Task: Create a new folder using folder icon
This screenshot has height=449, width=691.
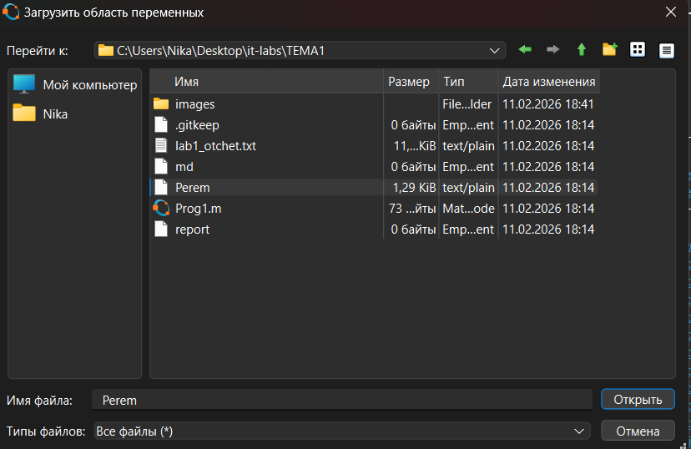Action: coord(610,50)
